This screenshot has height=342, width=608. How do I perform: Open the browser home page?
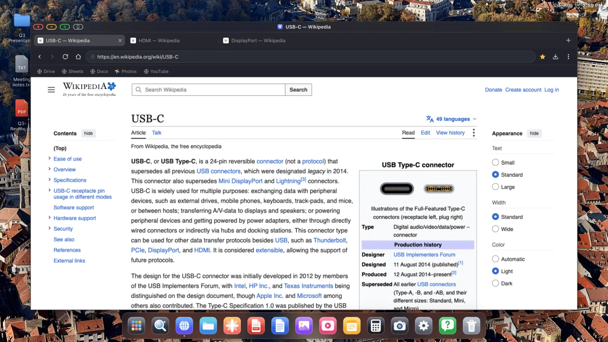(x=78, y=57)
